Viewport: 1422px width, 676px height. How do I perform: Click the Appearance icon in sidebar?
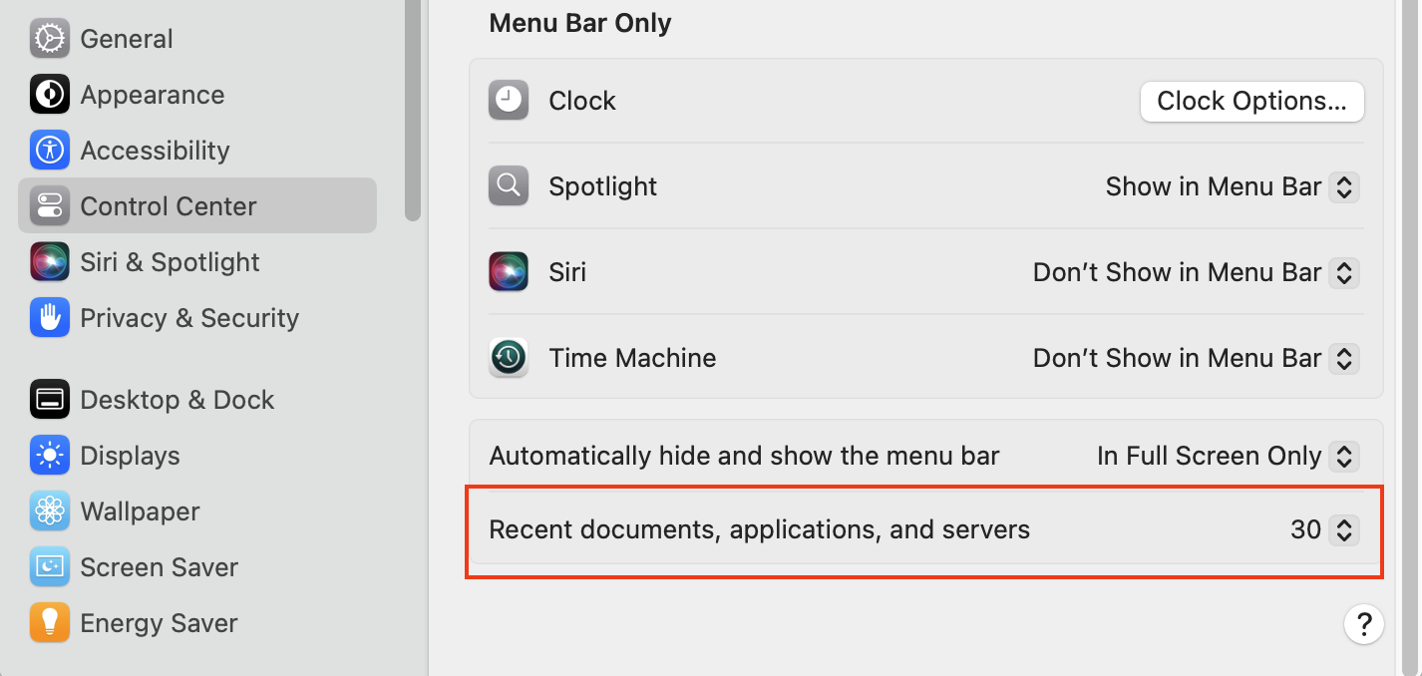(50, 95)
